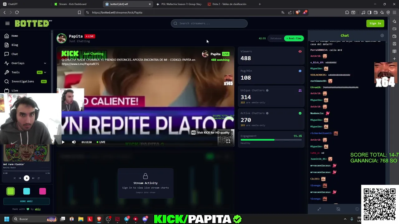Image resolution: width=399 pixels, height=224 pixels.
Task: Click the share page icon
Action: tap(290, 12)
